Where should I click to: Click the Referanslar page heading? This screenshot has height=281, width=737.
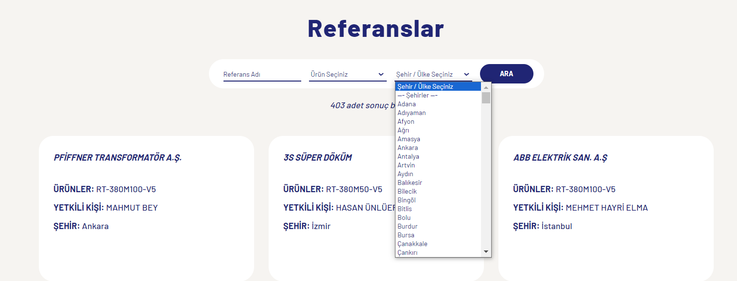(376, 28)
